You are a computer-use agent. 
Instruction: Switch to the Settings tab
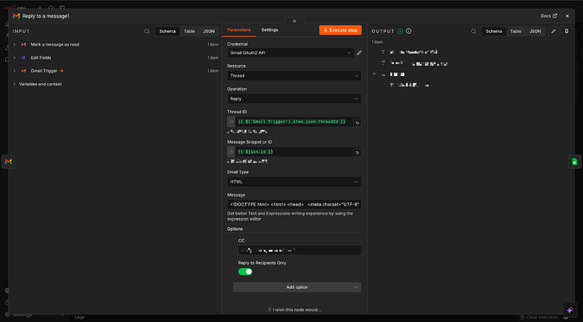tap(270, 30)
